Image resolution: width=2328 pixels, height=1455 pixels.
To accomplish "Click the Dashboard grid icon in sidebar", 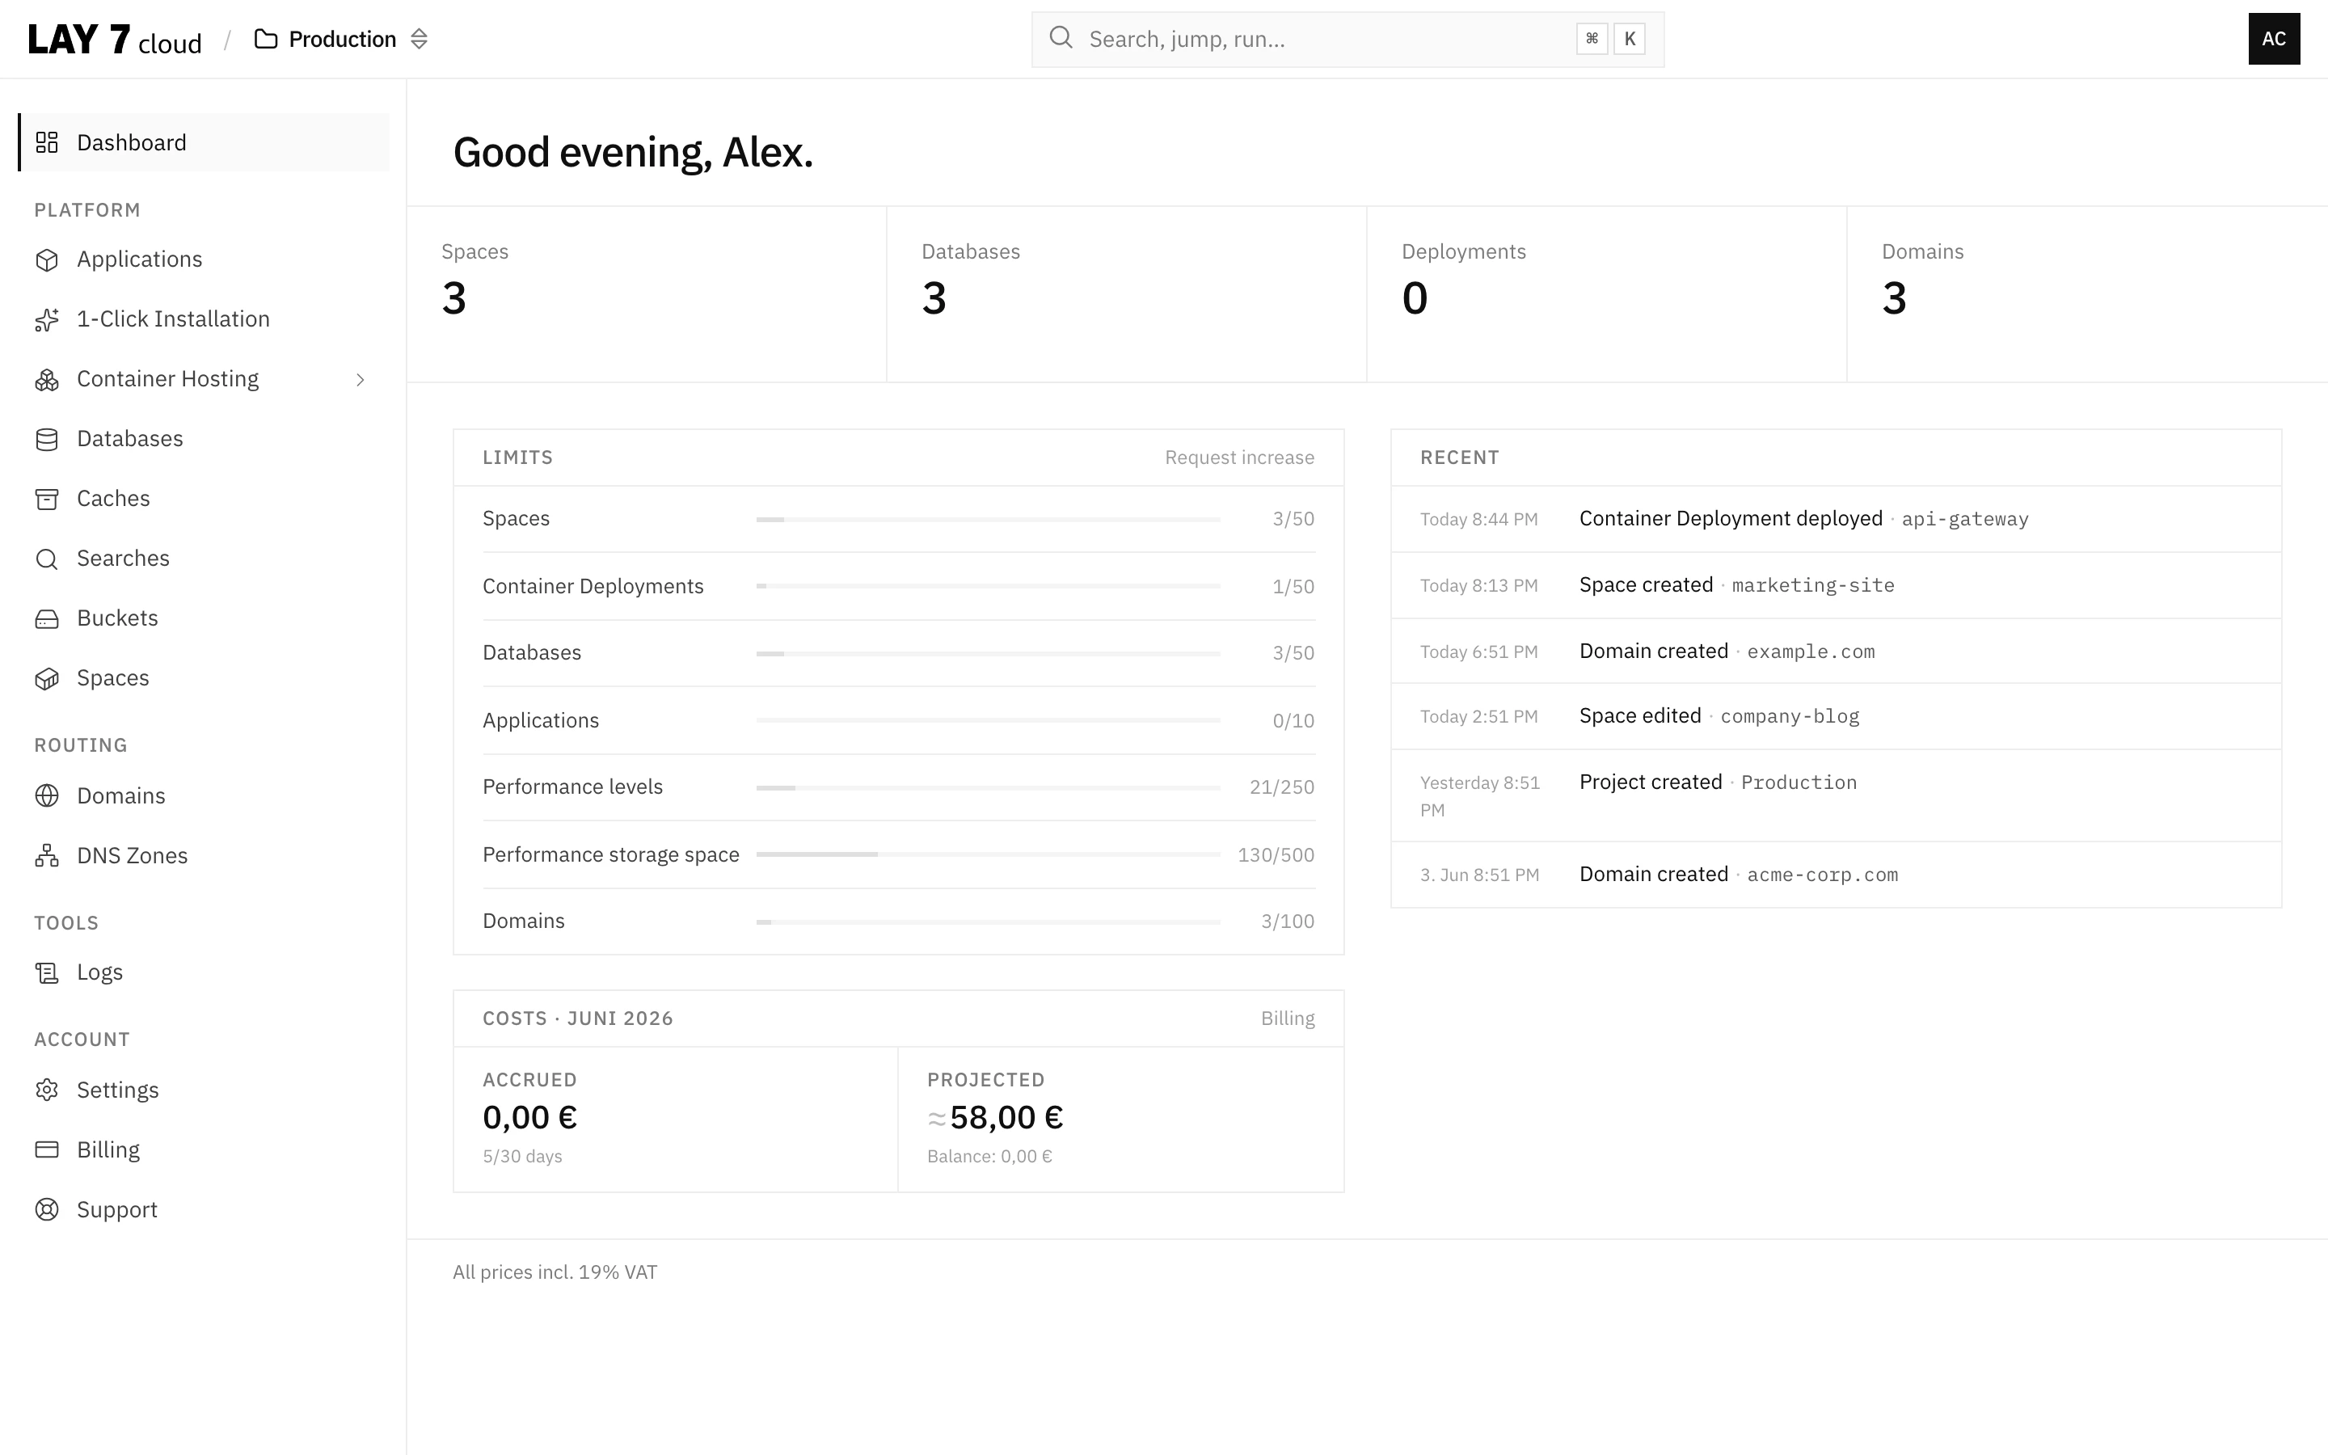I will pos(46,142).
